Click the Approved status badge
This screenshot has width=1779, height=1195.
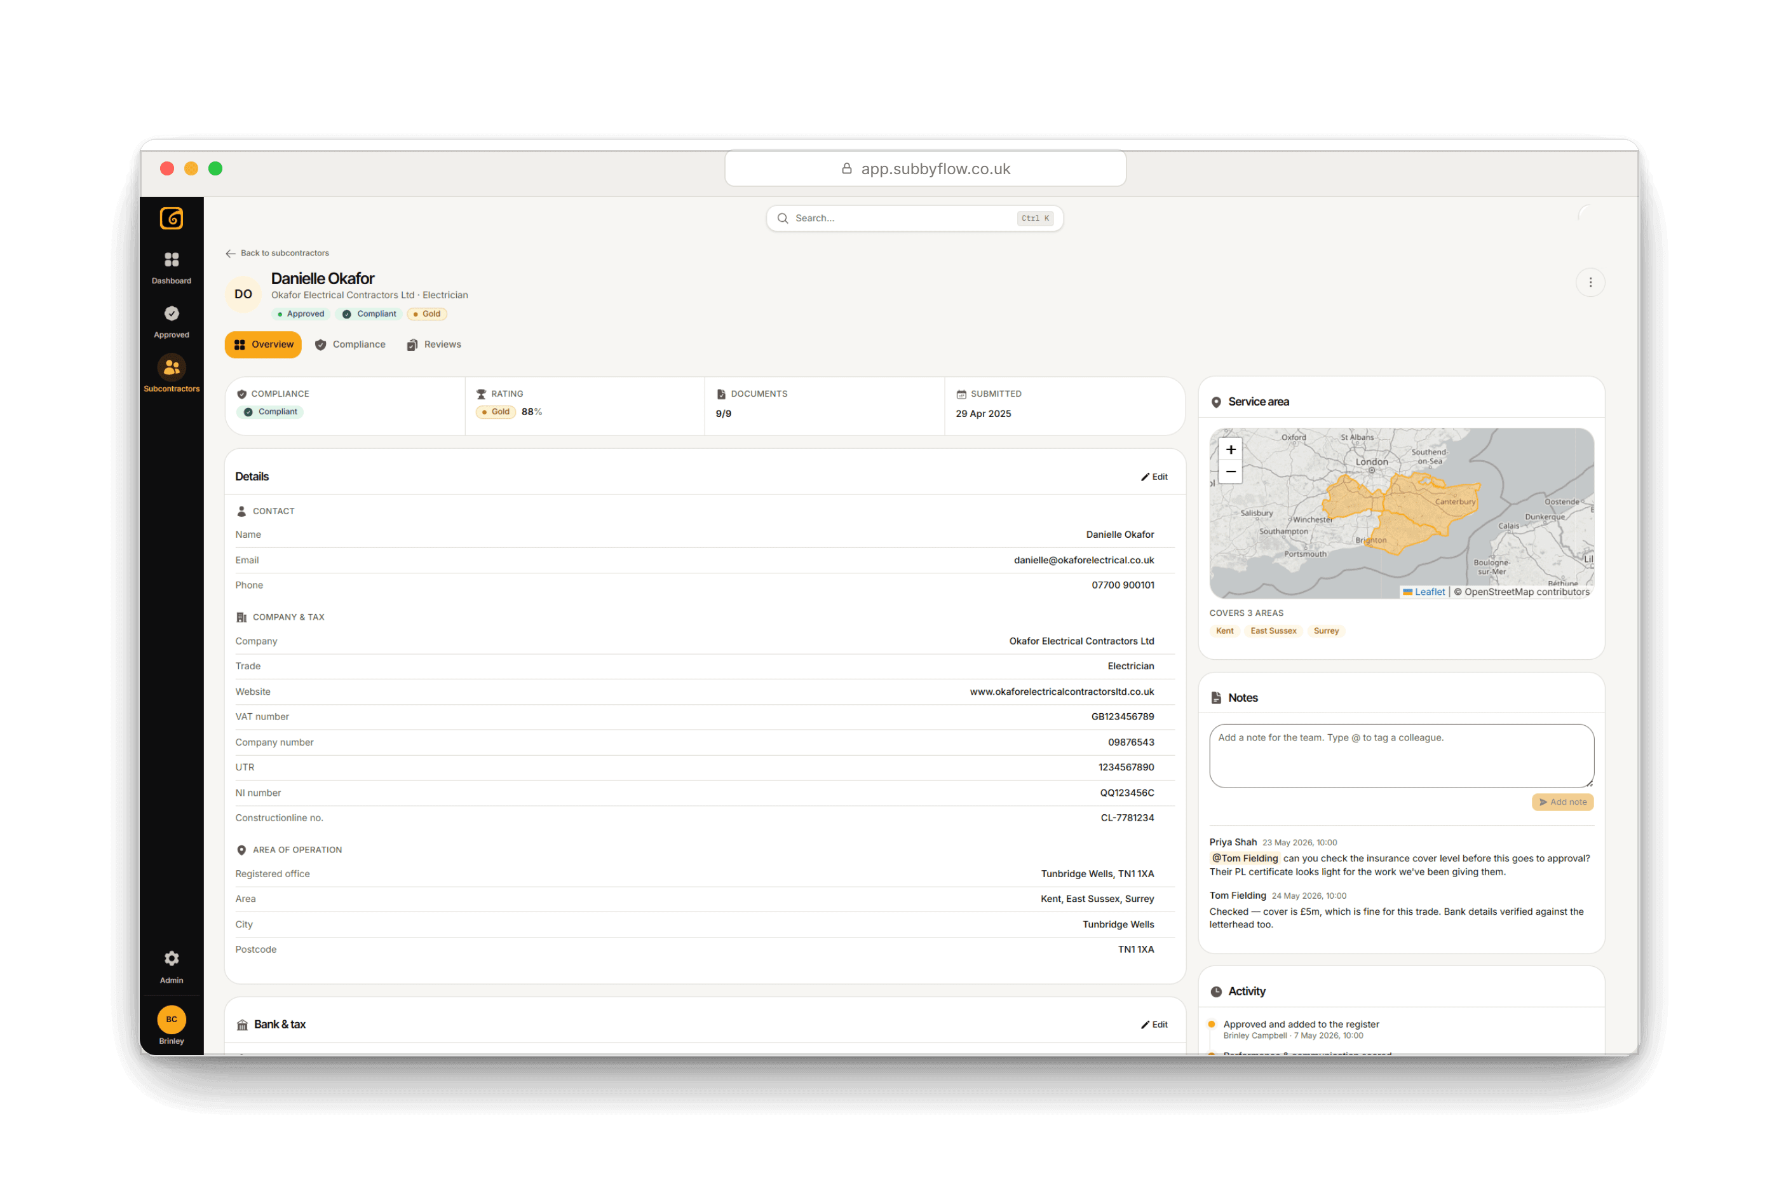click(x=301, y=314)
